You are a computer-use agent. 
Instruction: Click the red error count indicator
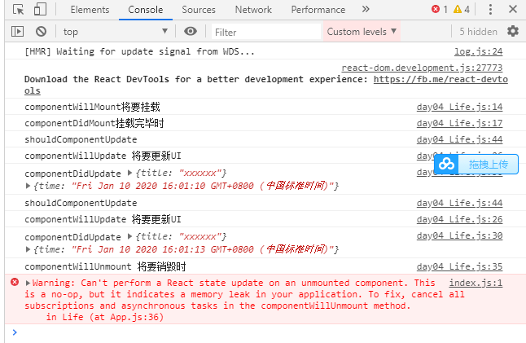click(x=440, y=10)
